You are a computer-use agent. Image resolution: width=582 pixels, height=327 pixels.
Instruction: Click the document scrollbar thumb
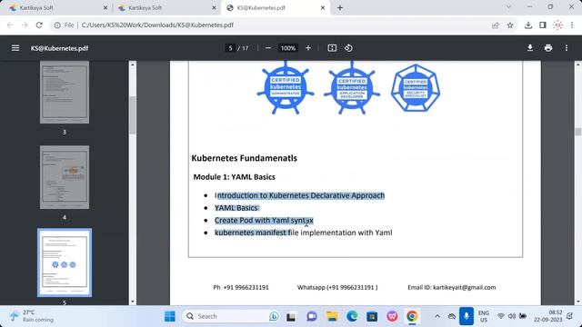pyautogui.click(x=578, y=132)
